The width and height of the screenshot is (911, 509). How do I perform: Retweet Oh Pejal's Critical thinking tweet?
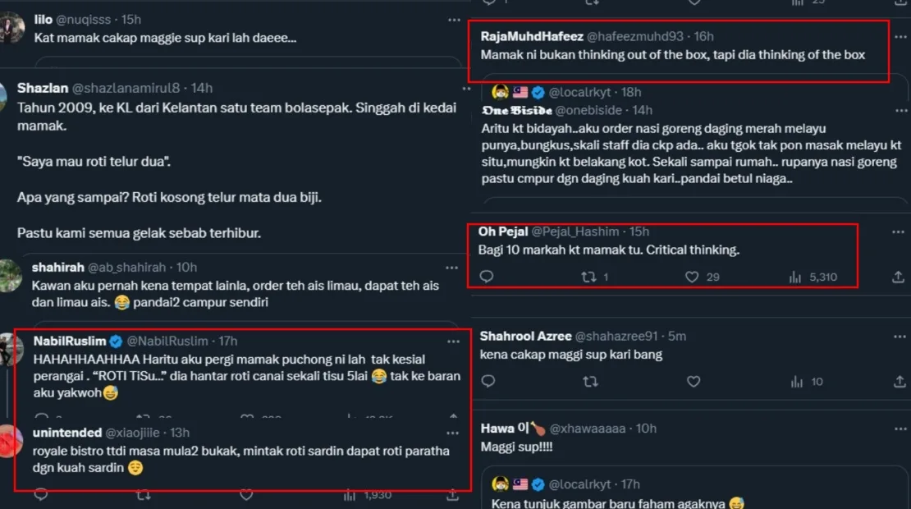[588, 277]
